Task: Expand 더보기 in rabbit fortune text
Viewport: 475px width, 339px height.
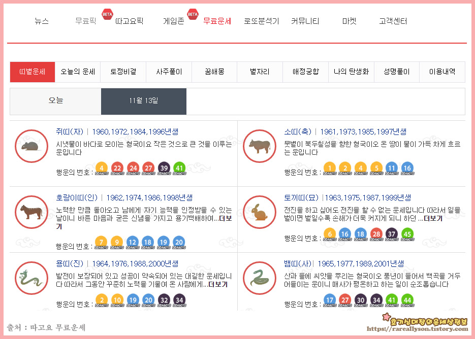Action: coord(433,219)
